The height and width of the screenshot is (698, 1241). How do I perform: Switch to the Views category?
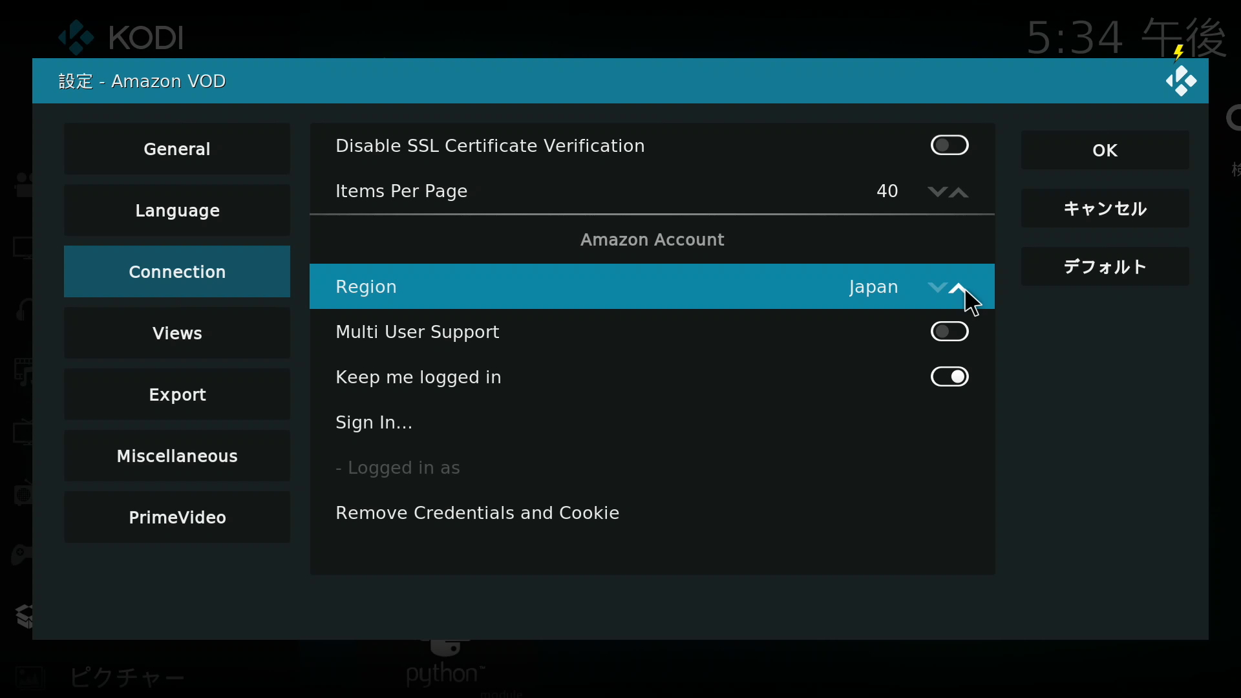177,333
